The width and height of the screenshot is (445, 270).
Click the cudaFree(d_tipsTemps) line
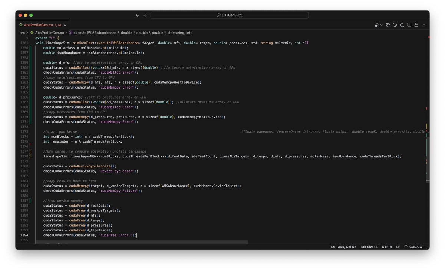tap(78, 230)
